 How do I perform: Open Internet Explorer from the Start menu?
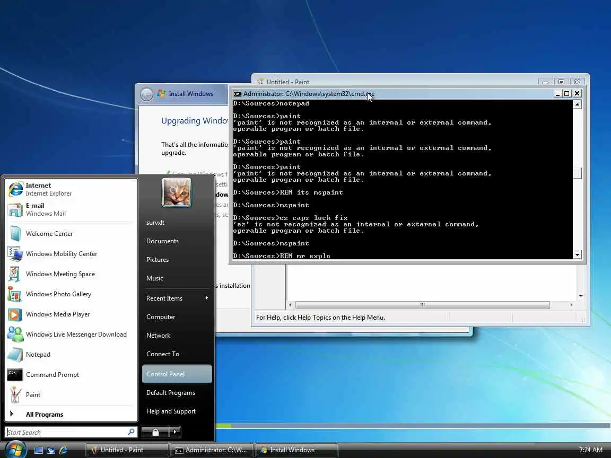pyautogui.click(x=71, y=189)
